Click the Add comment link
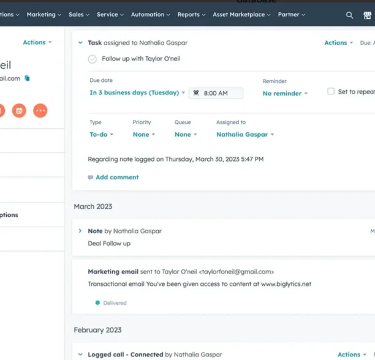The height and width of the screenshot is (360, 375). point(117,178)
